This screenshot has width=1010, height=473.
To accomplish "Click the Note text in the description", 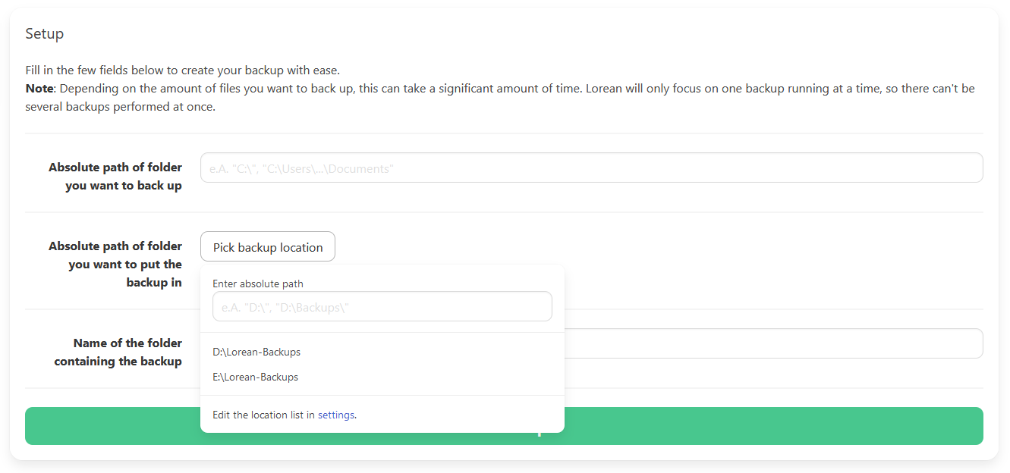I will point(36,88).
